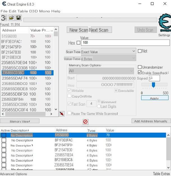Click Add Address Manually

point(151,121)
